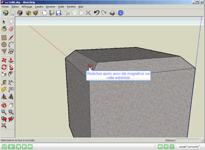The image size is (205, 150).
Task: Choose the Axes tool
Action: (x=4, y=97)
